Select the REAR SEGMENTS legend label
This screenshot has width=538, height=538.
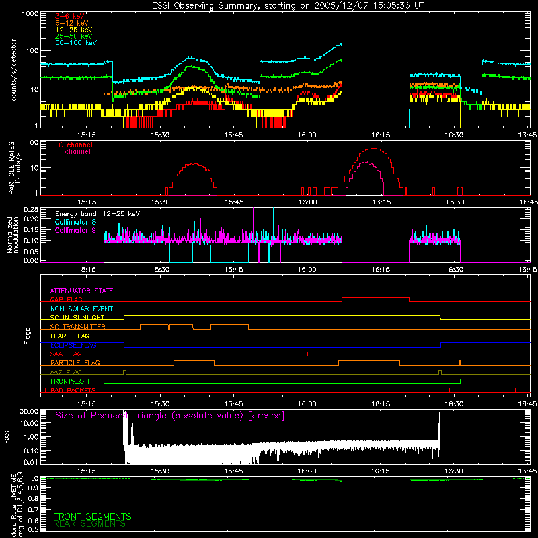click(89, 524)
